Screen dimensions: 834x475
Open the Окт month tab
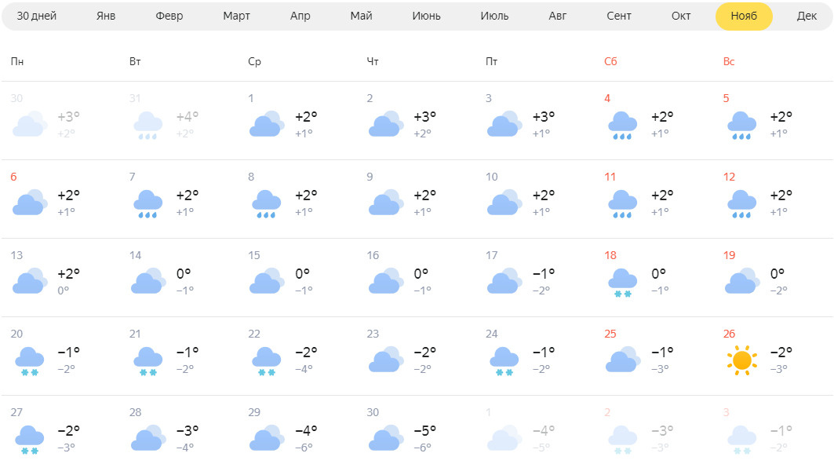[x=681, y=16]
